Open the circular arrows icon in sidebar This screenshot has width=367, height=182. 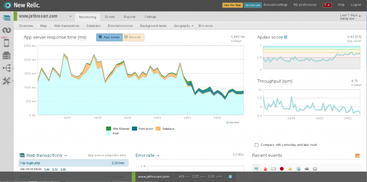[x=6, y=30]
